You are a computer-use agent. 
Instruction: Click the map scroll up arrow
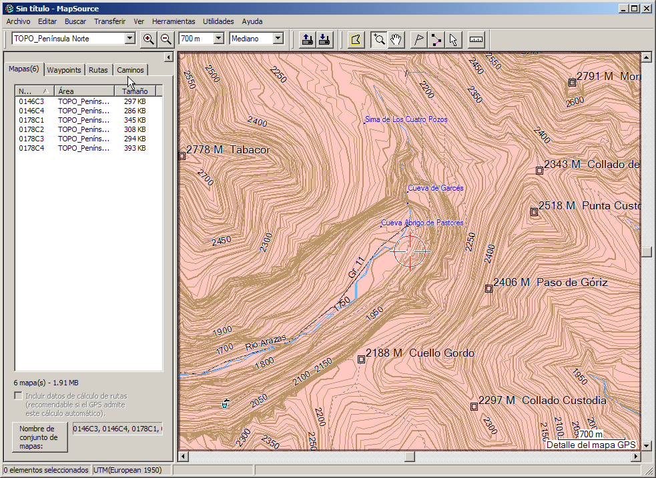click(647, 57)
